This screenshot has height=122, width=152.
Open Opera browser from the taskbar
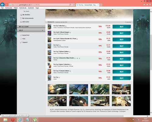click(13, 120)
